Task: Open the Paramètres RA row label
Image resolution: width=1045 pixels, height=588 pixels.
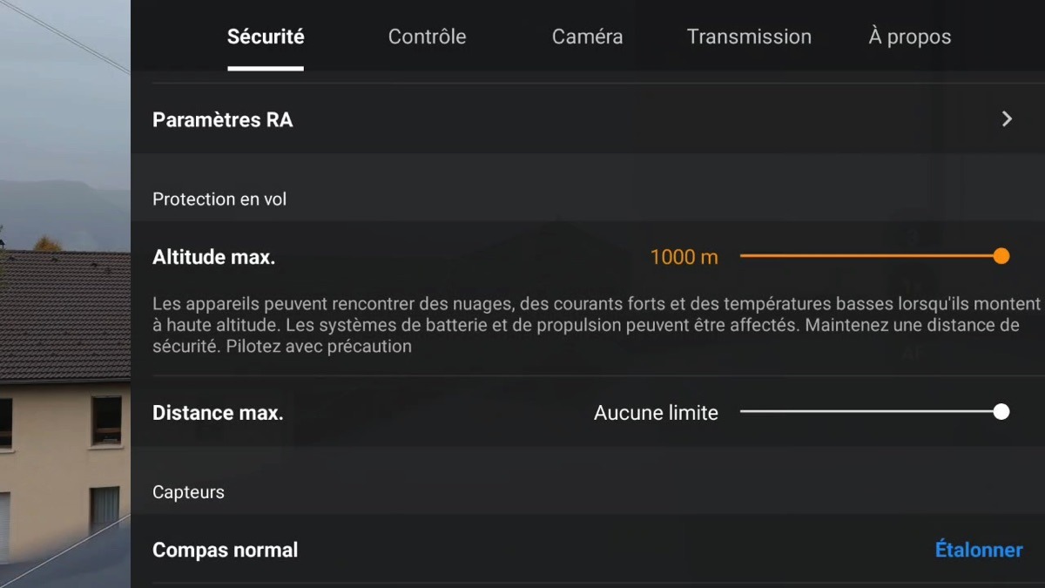Action: pyautogui.click(x=223, y=120)
